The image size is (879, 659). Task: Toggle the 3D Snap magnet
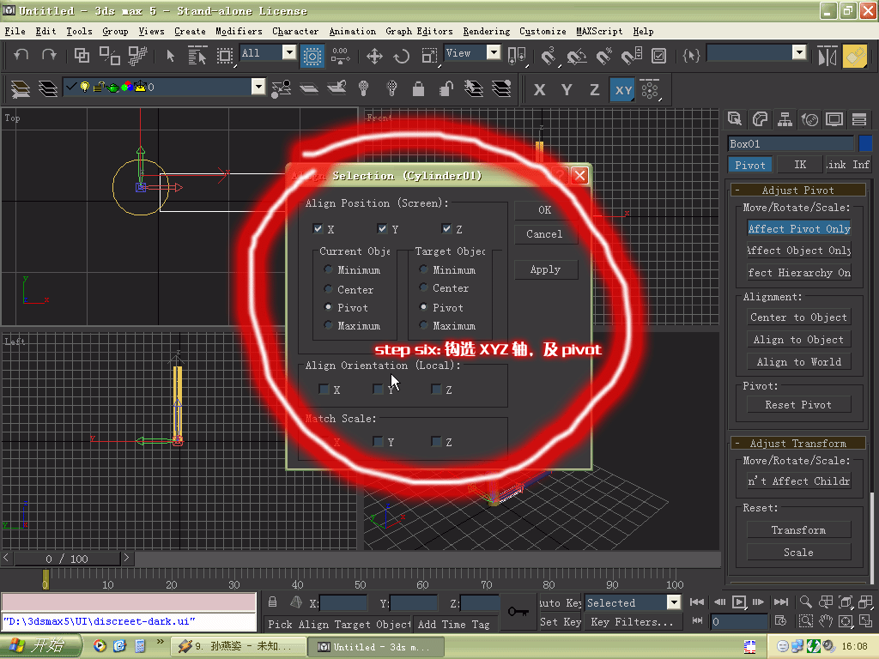click(x=549, y=56)
